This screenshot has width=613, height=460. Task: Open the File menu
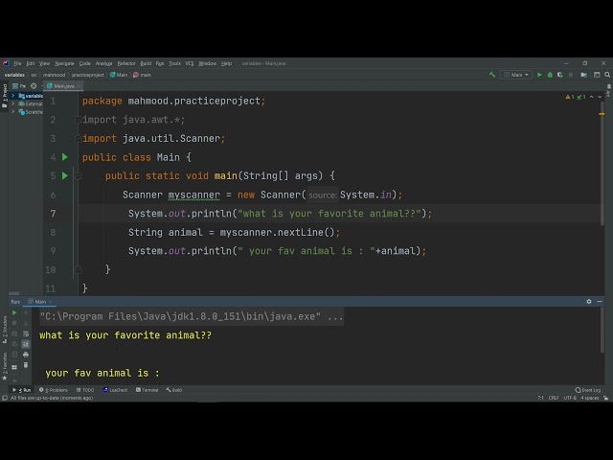click(x=17, y=63)
